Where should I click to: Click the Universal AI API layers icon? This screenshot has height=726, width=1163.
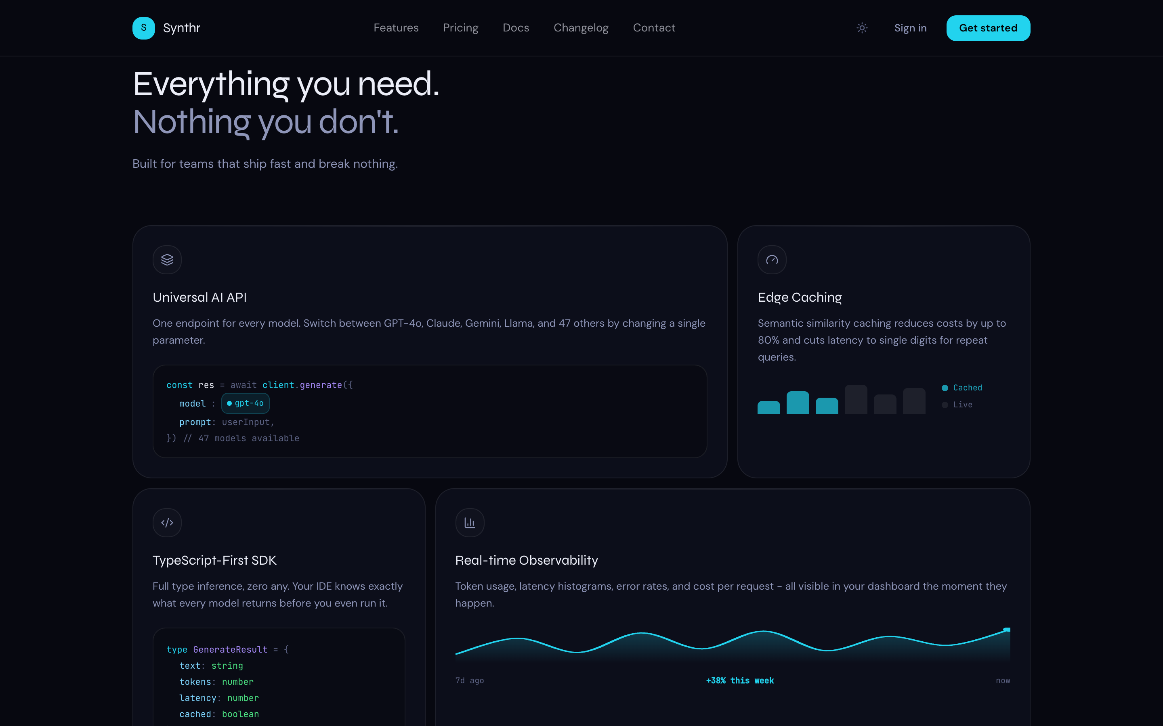[167, 260]
